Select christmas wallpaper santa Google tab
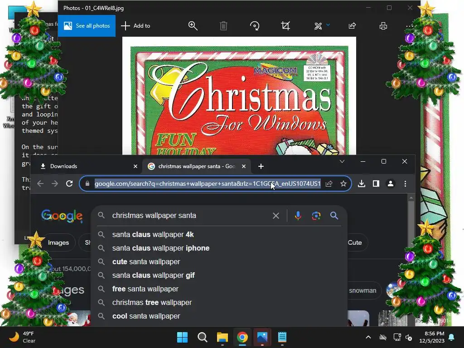Viewport: 464px width, 348px height. pos(197,166)
